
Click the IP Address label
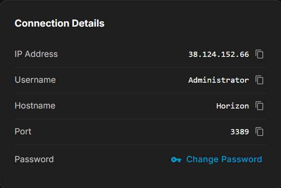pos(36,54)
